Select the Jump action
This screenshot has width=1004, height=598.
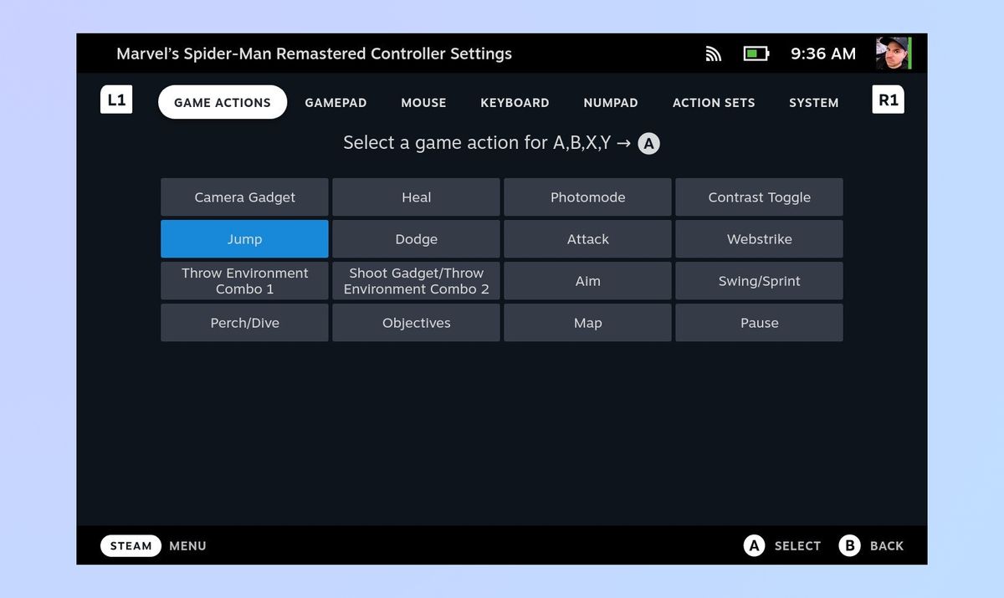244,238
